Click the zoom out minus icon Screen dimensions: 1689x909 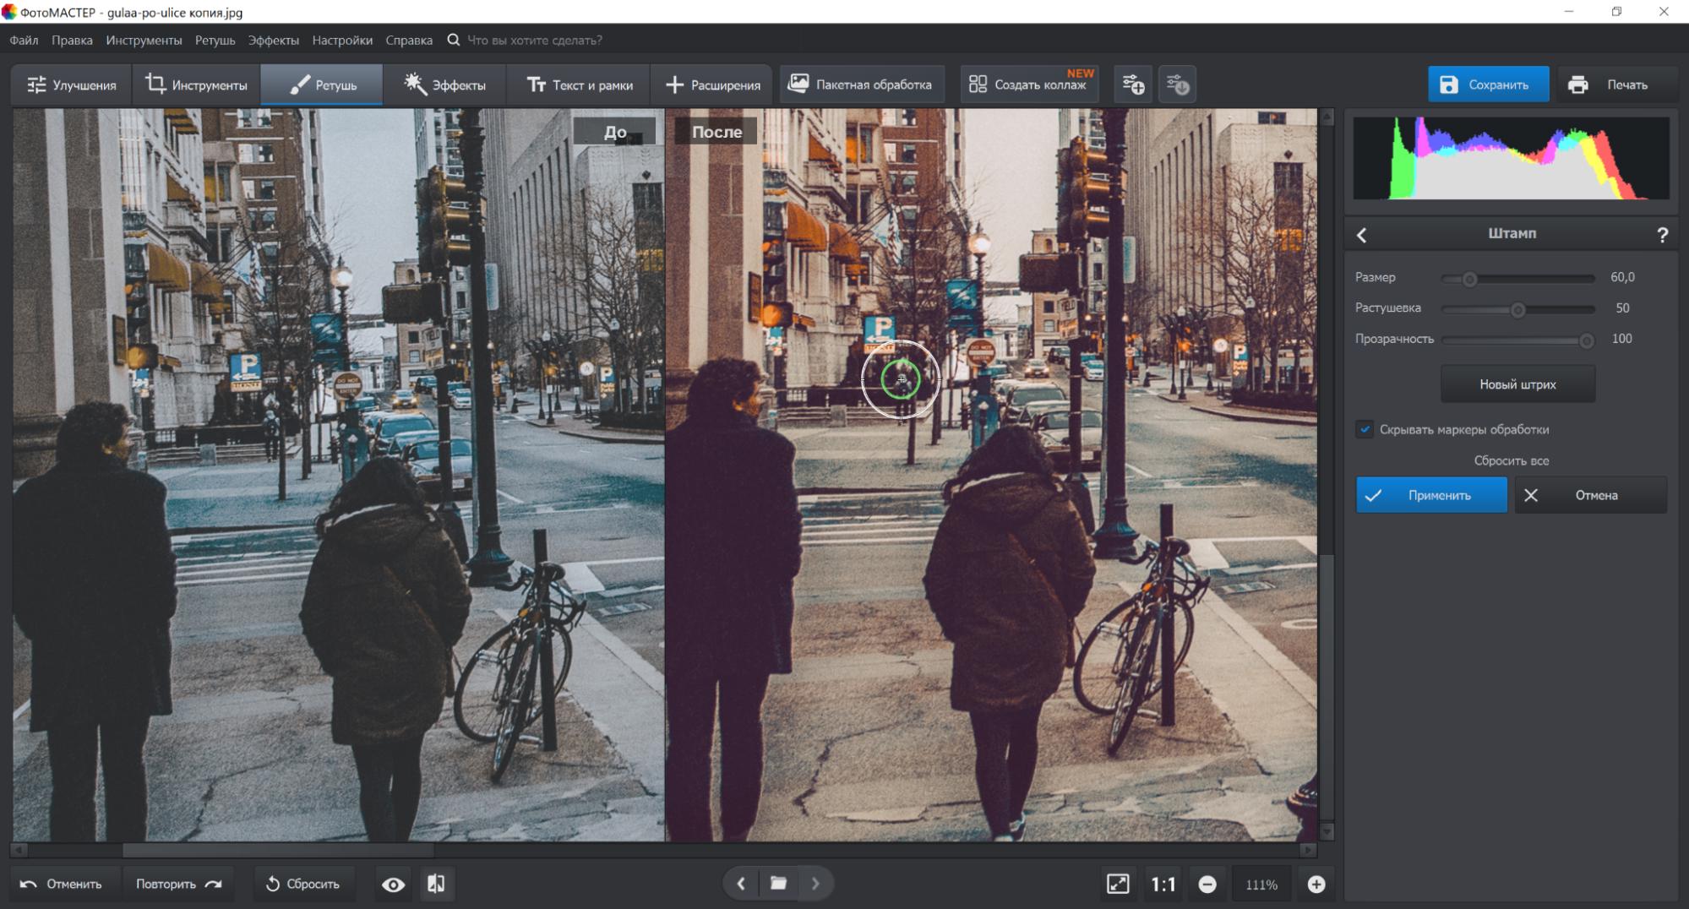point(1207,884)
